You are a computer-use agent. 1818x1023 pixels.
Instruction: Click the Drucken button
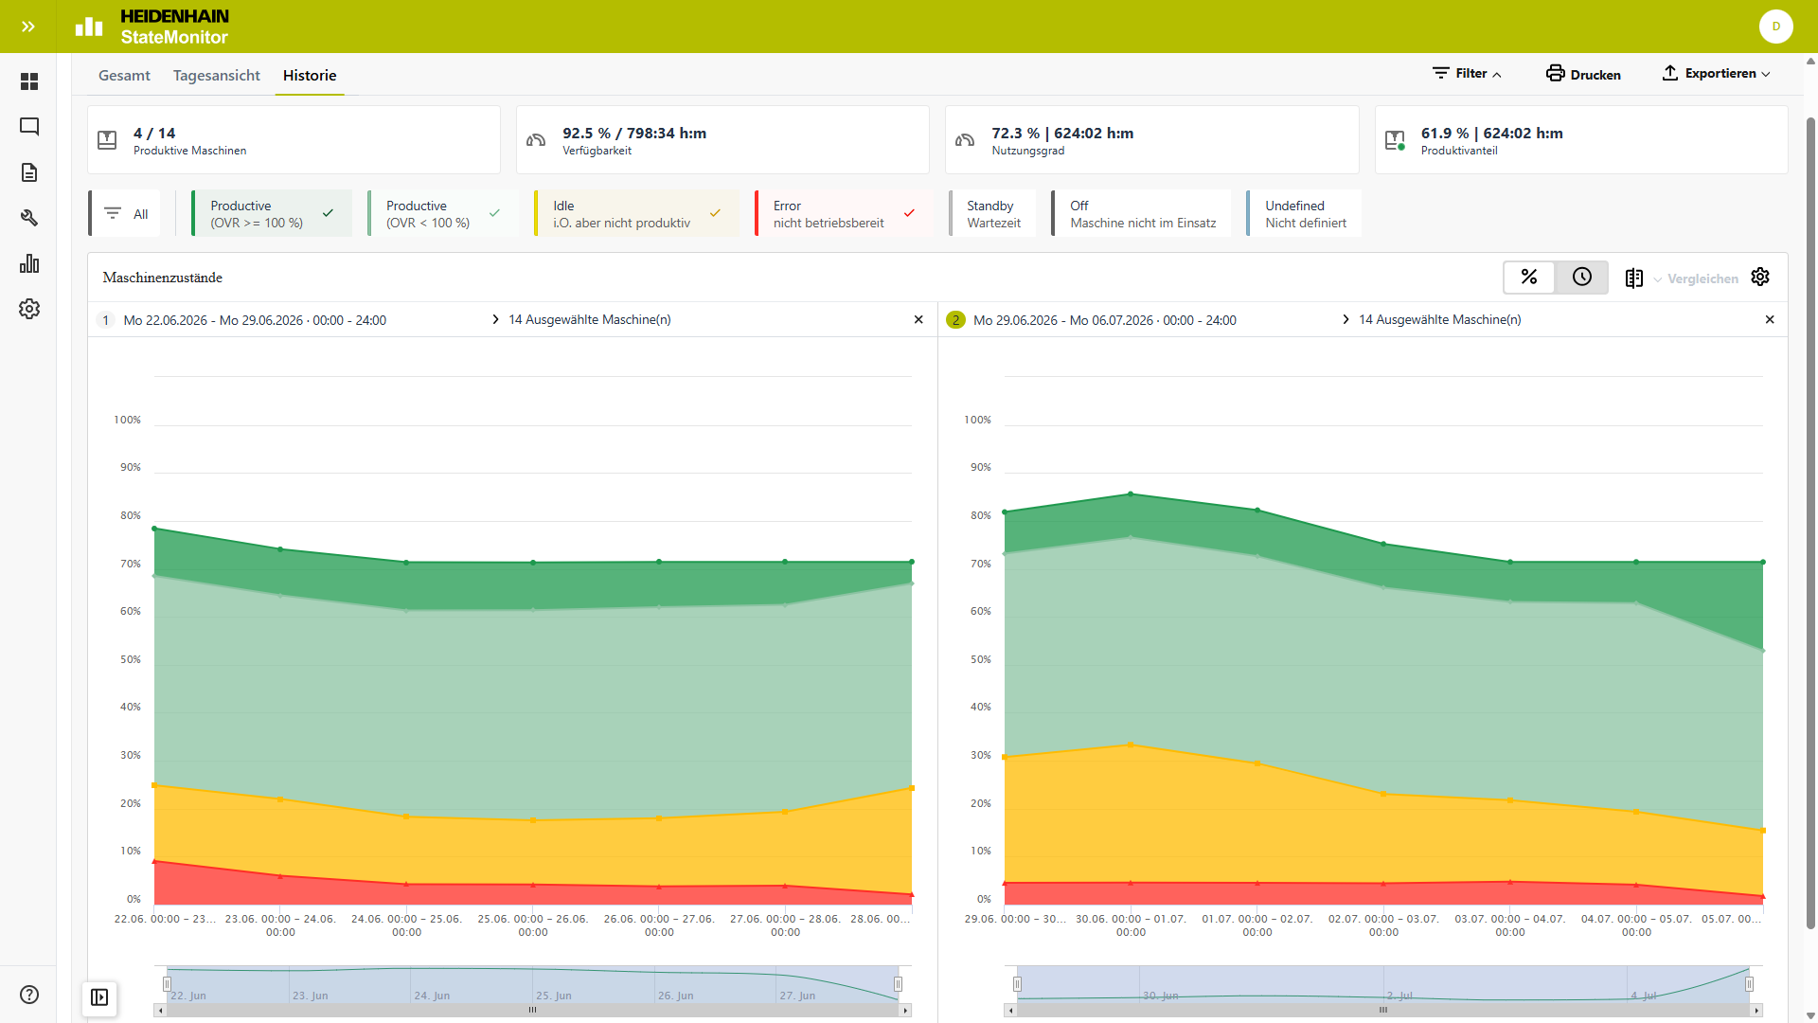pos(1583,74)
